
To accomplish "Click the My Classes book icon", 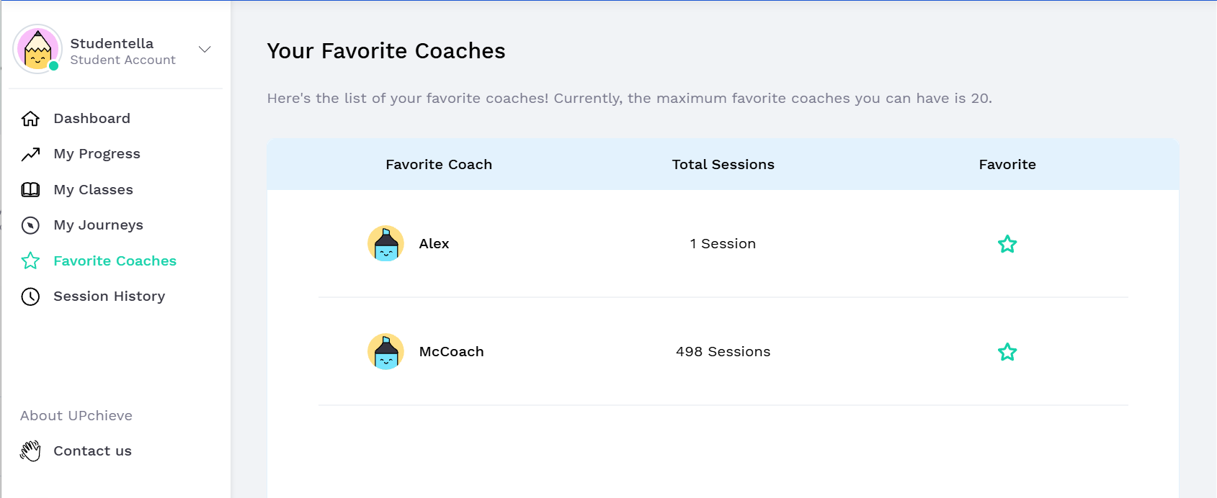I will pyautogui.click(x=30, y=190).
